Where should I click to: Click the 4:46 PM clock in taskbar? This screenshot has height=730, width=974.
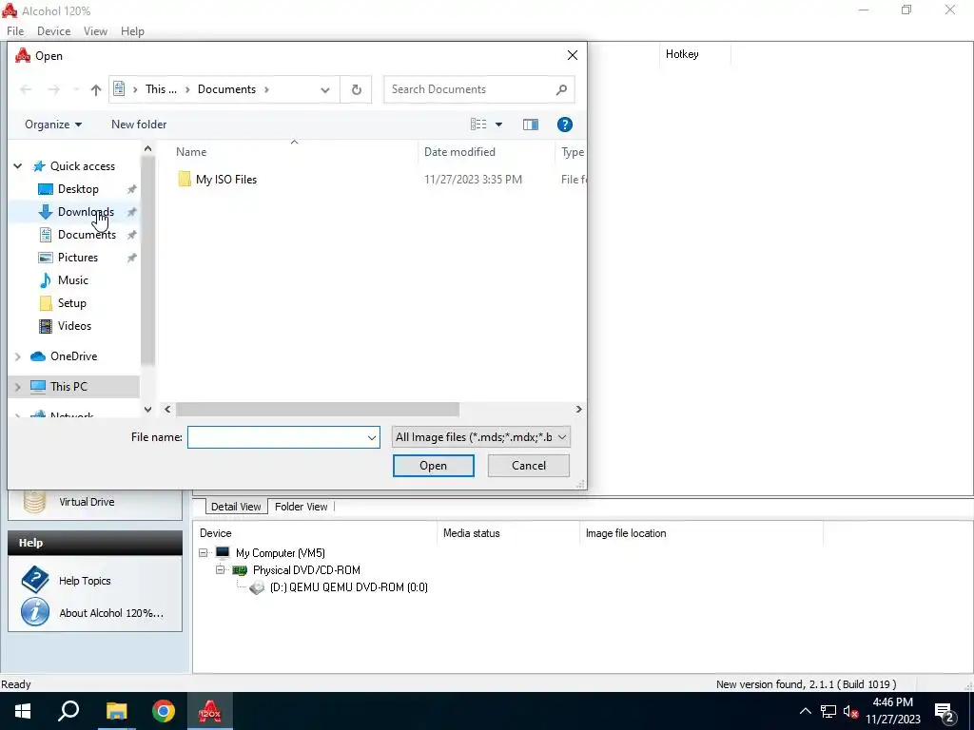[892, 702]
